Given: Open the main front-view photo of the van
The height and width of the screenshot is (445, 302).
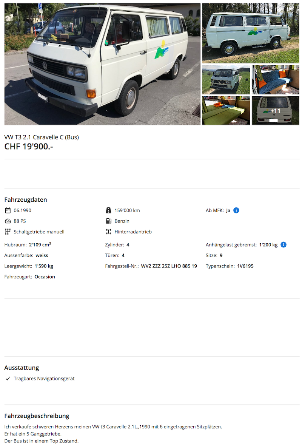Looking at the screenshot, I should pos(102,64).
